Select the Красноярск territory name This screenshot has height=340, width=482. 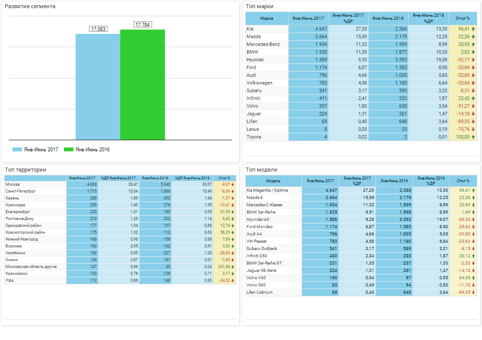[17, 274]
